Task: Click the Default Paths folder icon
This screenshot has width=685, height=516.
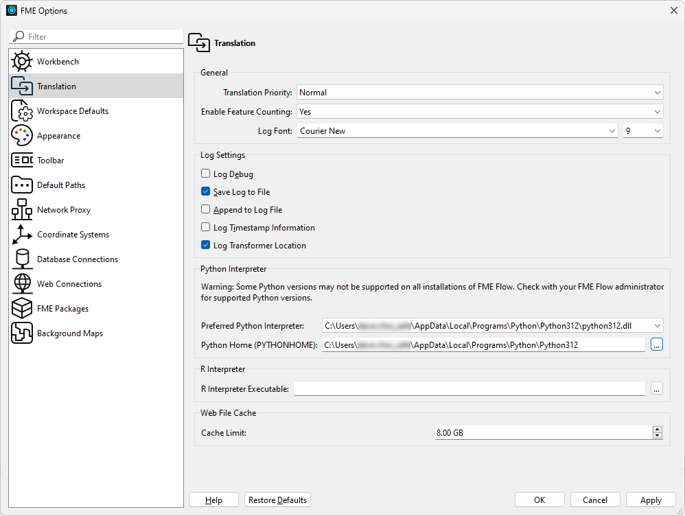Action: click(22, 185)
